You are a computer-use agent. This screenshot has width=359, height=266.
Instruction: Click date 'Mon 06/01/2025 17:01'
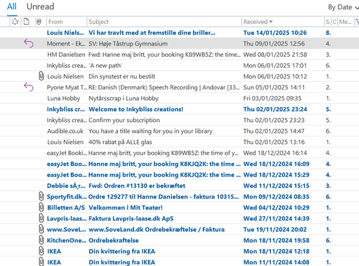pyautogui.click(x=275, y=65)
